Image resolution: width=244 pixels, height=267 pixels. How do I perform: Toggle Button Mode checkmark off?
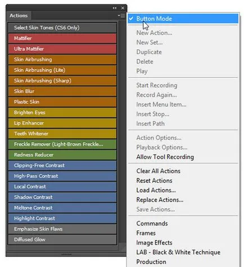coord(183,19)
